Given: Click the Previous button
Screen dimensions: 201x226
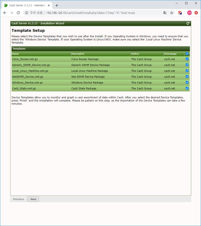Looking at the screenshot, I should (x=19, y=199).
